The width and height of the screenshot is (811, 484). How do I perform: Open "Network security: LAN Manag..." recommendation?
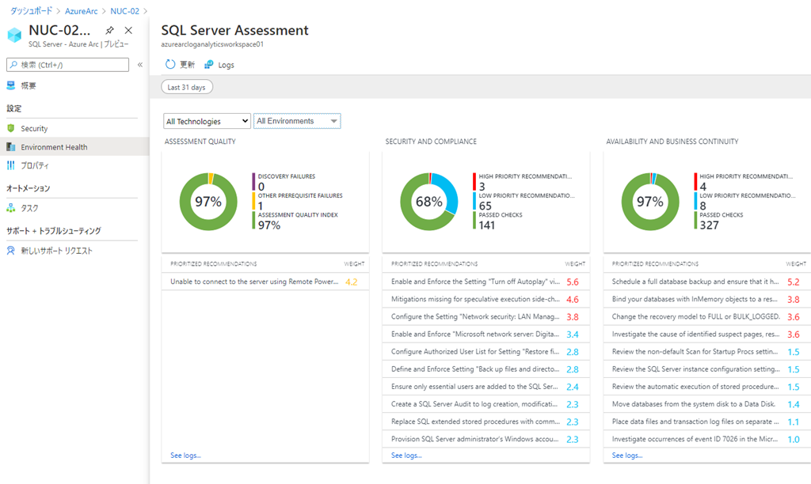486,316
